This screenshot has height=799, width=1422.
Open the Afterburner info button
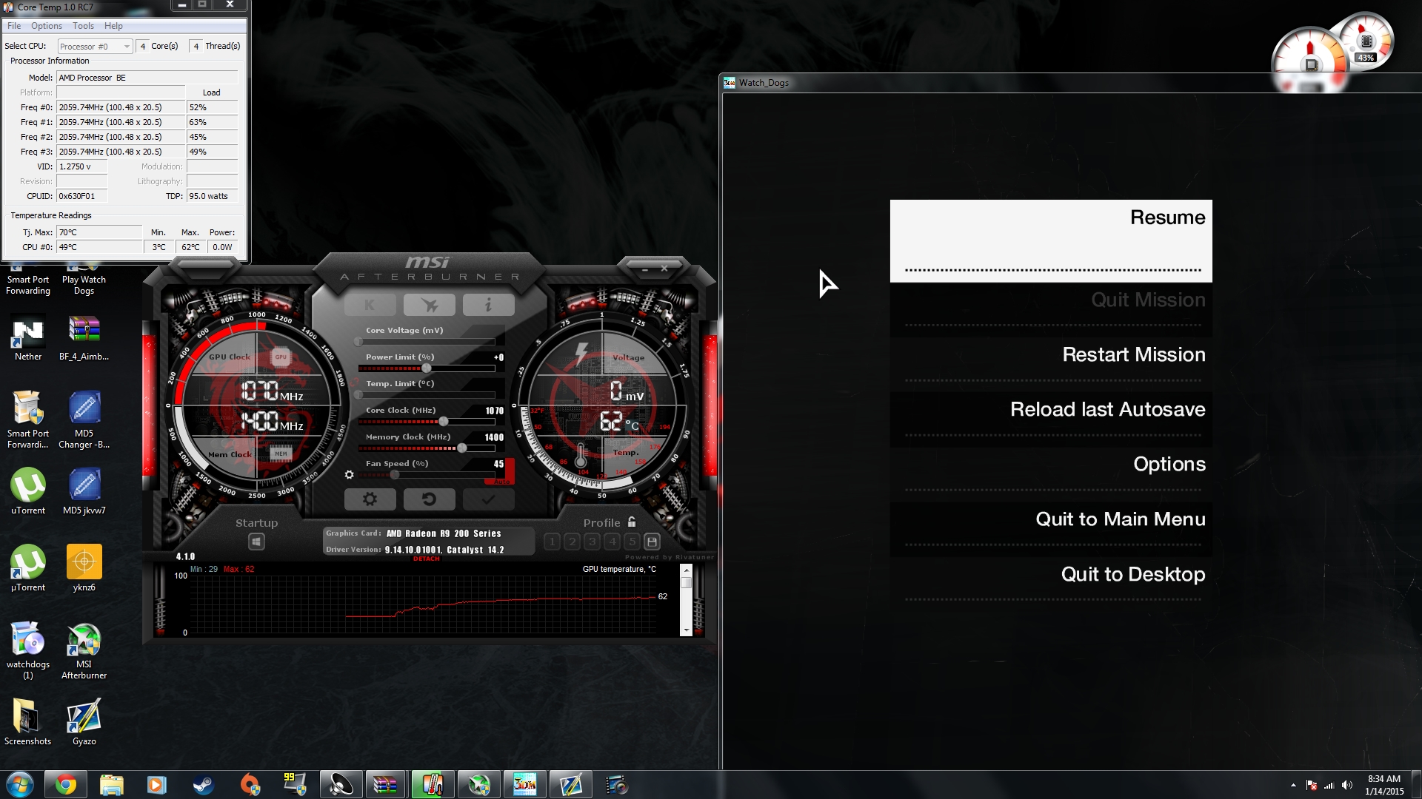tap(488, 305)
